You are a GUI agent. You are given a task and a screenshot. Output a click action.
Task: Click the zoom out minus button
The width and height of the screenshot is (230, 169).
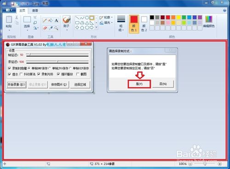click(190, 164)
